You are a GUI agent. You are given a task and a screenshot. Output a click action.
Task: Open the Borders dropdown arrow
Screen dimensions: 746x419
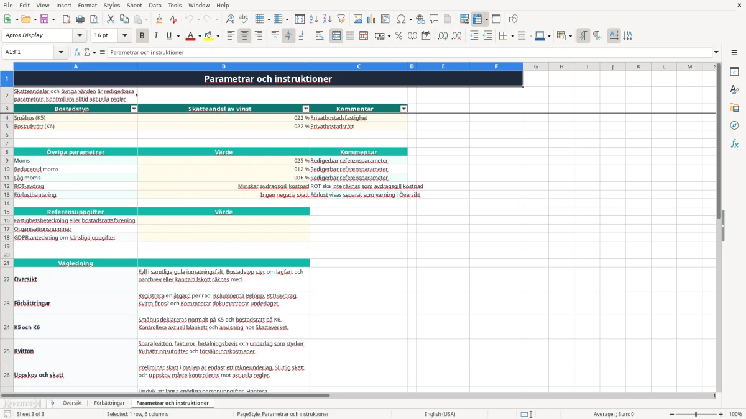[512, 36]
